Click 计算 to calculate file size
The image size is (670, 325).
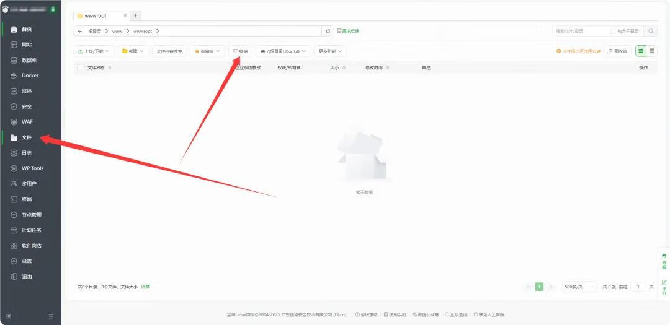coord(145,287)
